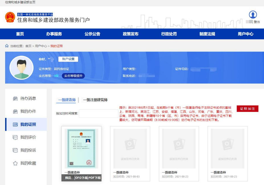Switch to the 一级注册建筑师 tab

(95, 100)
